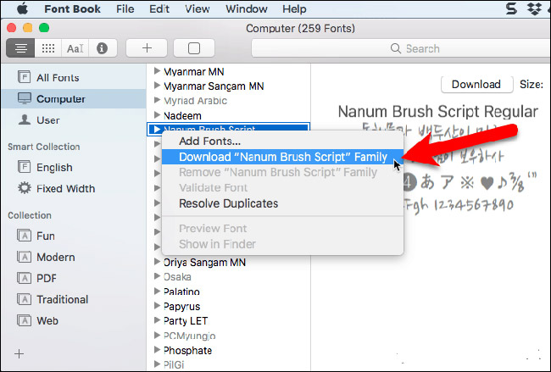
Task: Click the plus add-font toolbar button
Action: coord(147,48)
